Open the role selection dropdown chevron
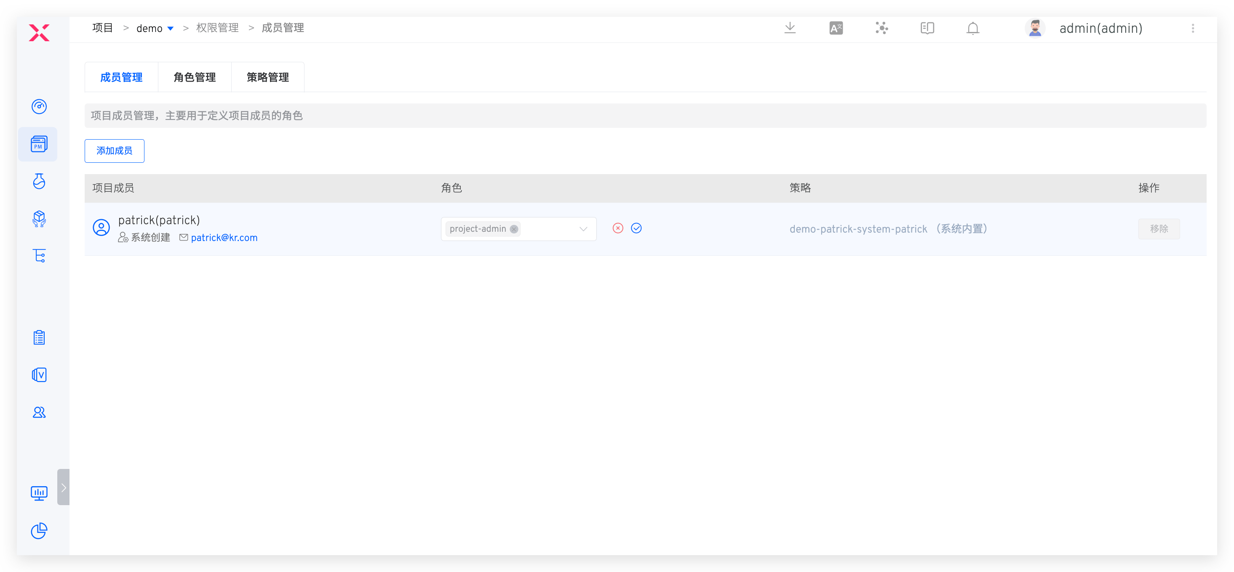1234x572 pixels. pyautogui.click(x=583, y=229)
